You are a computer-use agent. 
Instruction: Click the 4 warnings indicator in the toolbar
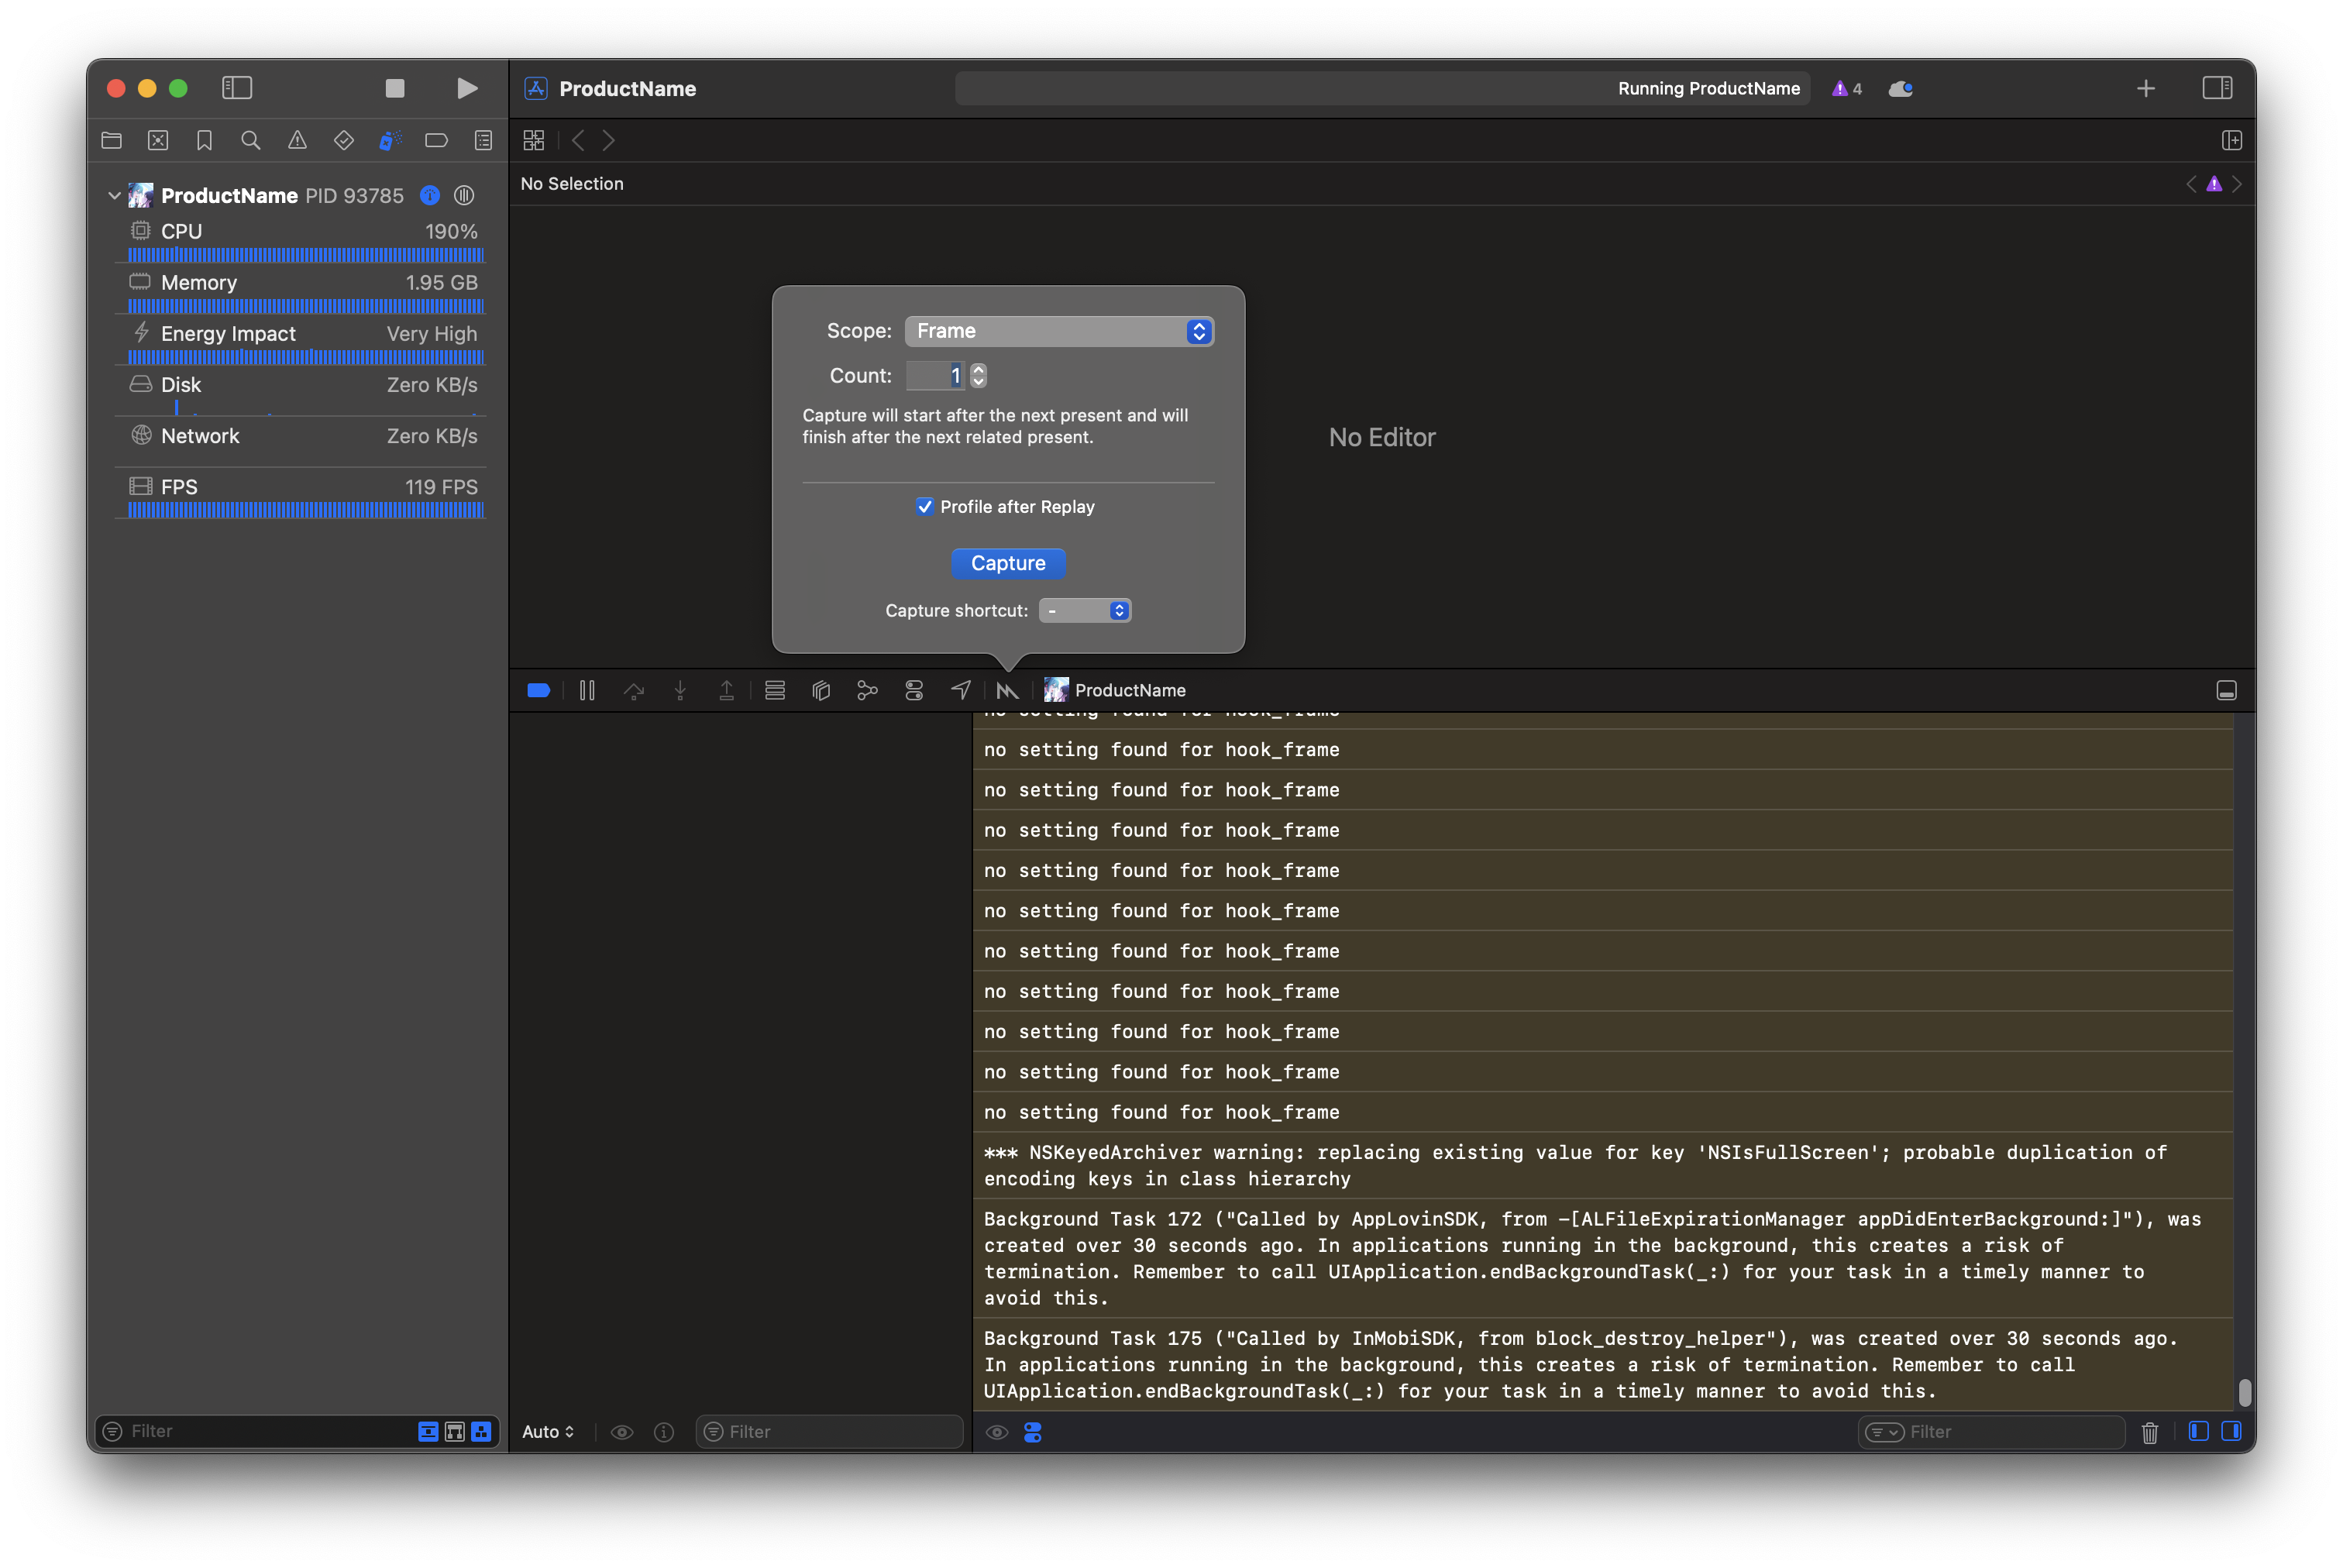click(x=1846, y=89)
